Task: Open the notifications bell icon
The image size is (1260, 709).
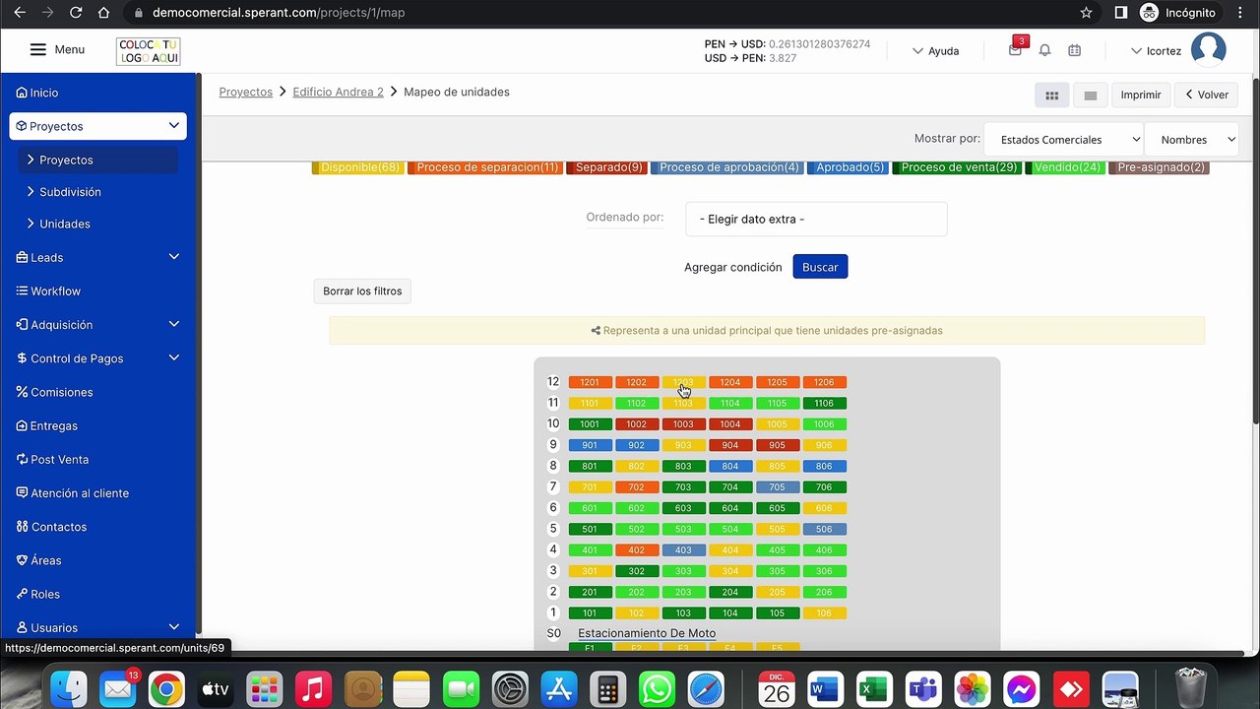Action: pos(1045,50)
